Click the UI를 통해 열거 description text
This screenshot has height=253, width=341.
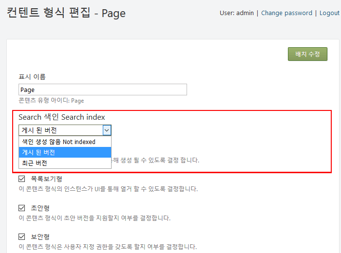[108, 189]
